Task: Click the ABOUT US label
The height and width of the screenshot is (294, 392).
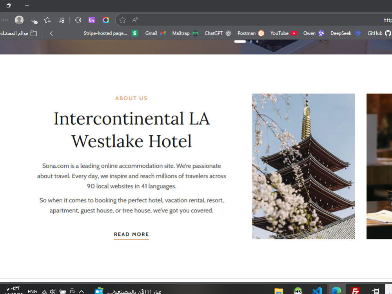Action: pyautogui.click(x=131, y=98)
